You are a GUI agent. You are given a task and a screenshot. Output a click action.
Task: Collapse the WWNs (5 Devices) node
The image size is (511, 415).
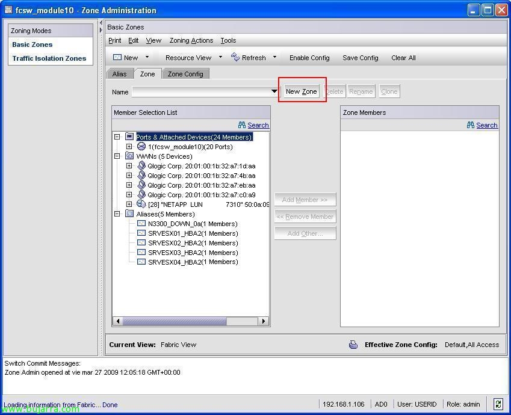pyautogui.click(x=117, y=156)
